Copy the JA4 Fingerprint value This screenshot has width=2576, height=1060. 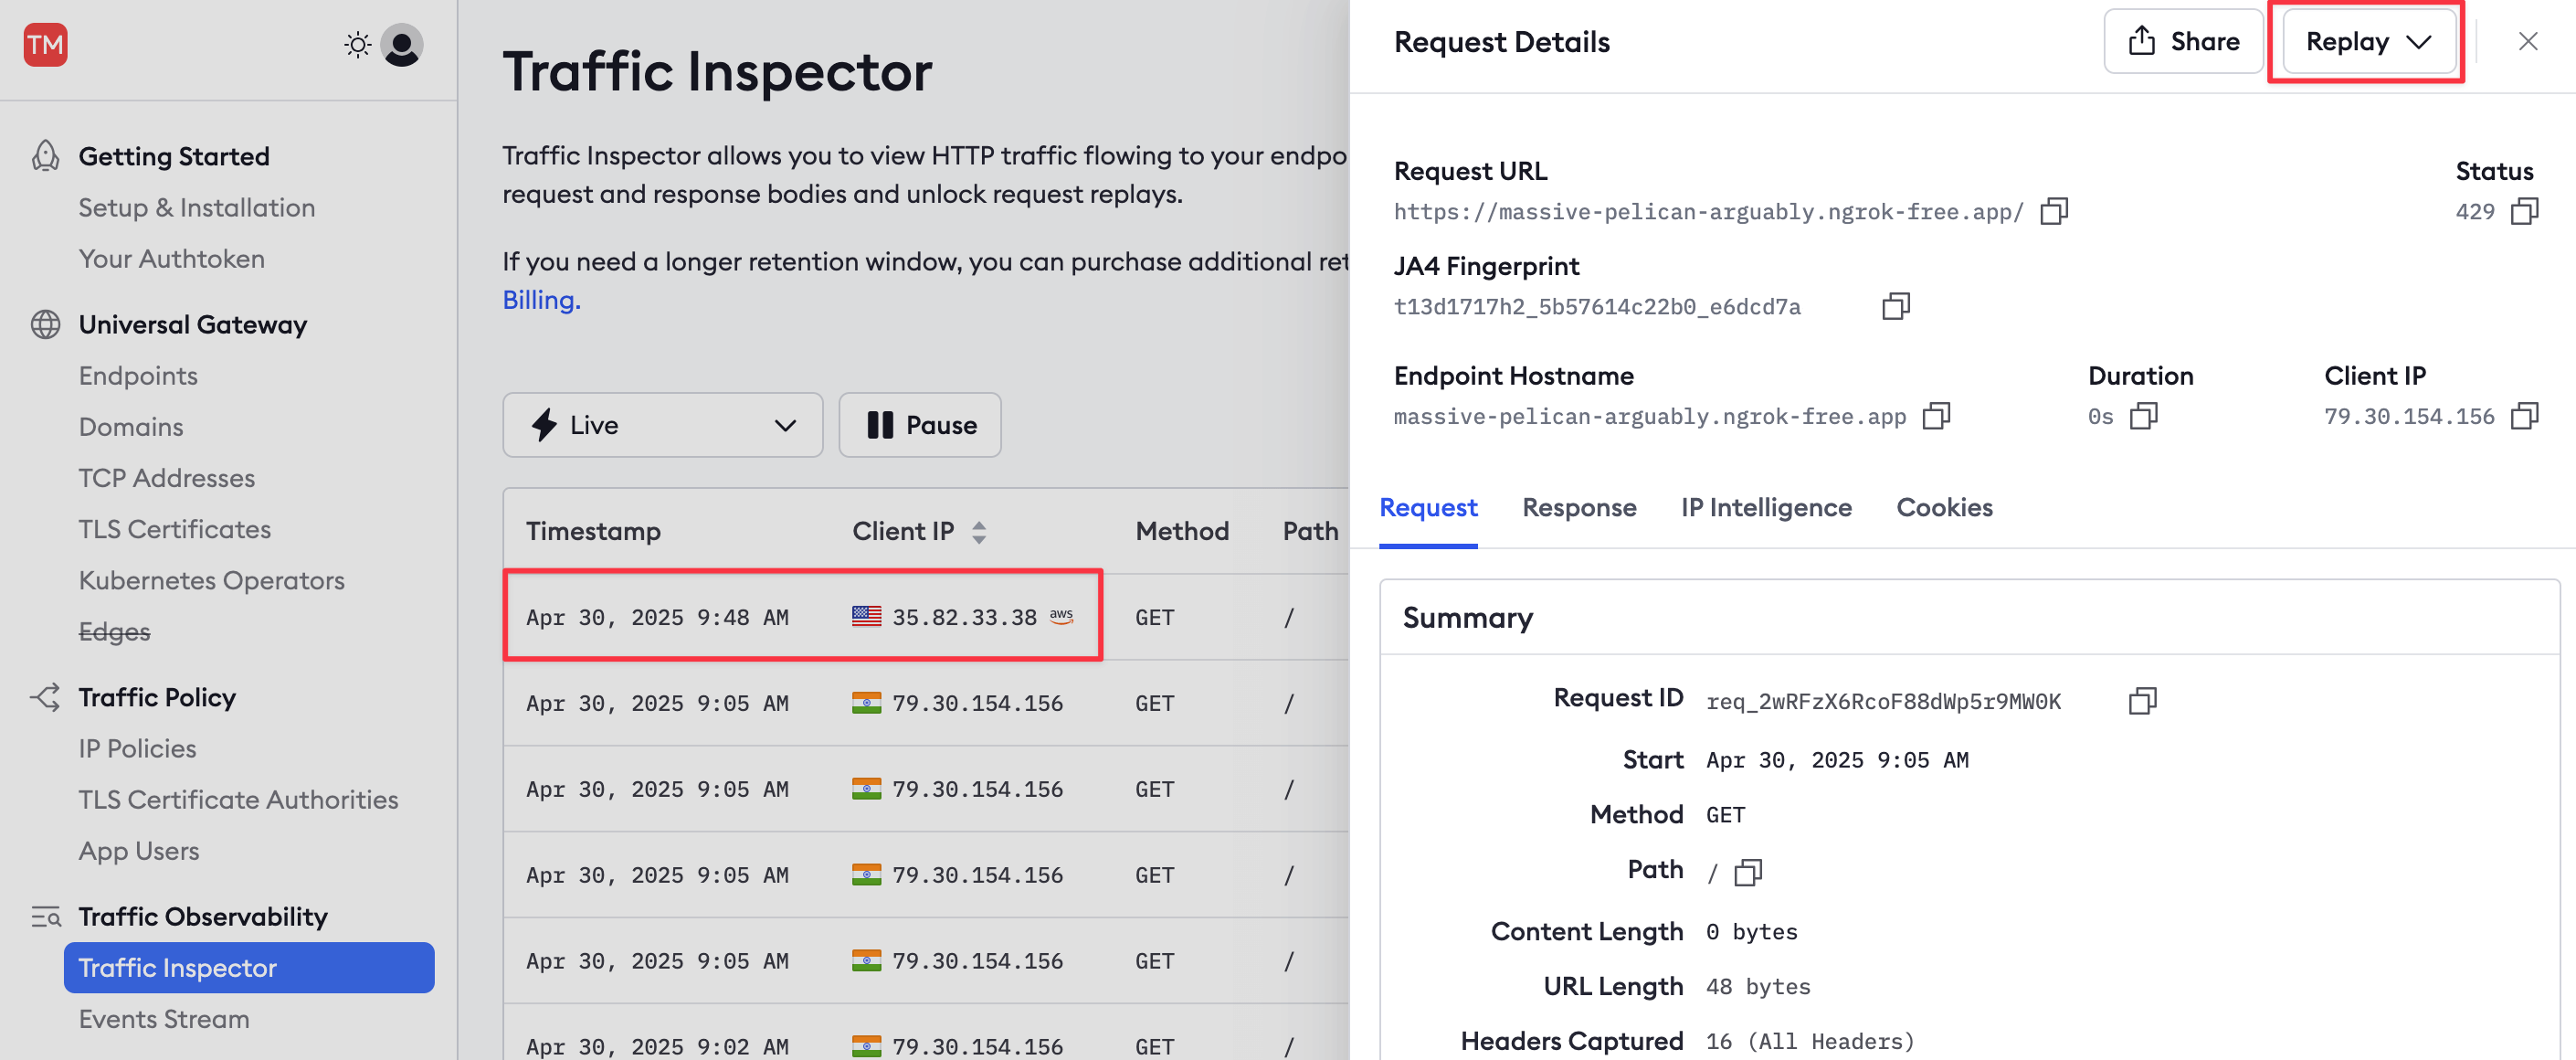coord(1895,306)
